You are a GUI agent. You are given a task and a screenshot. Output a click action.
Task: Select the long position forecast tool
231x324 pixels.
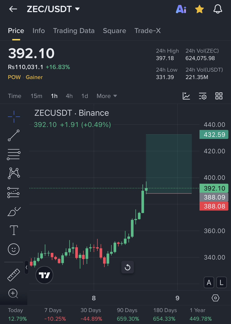(x=13, y=192)
